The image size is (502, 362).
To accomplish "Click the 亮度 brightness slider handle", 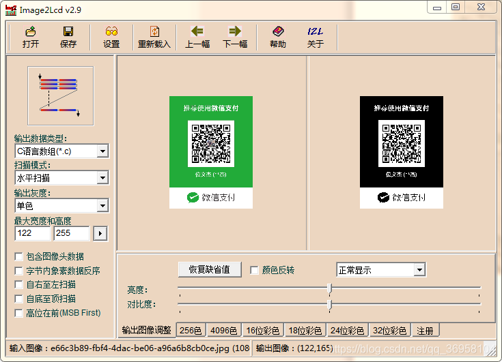I will click(329, 288).
